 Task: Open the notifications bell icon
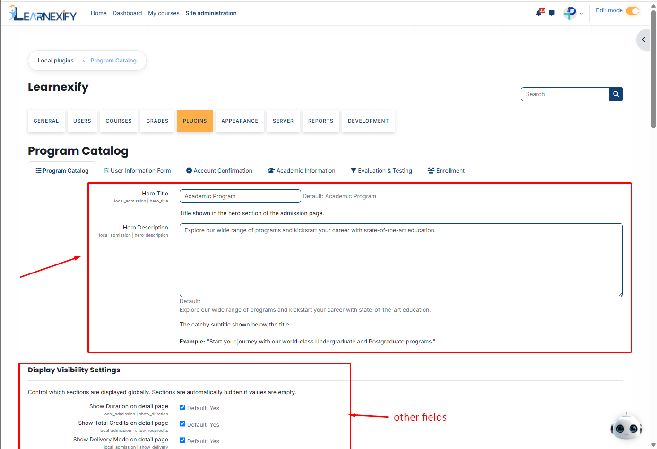(x=539, y=13)
